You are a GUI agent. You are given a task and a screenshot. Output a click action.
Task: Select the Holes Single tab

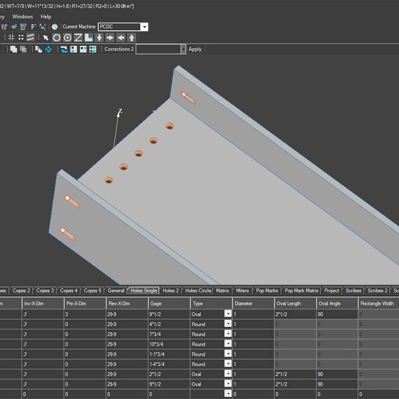(144, 291)
